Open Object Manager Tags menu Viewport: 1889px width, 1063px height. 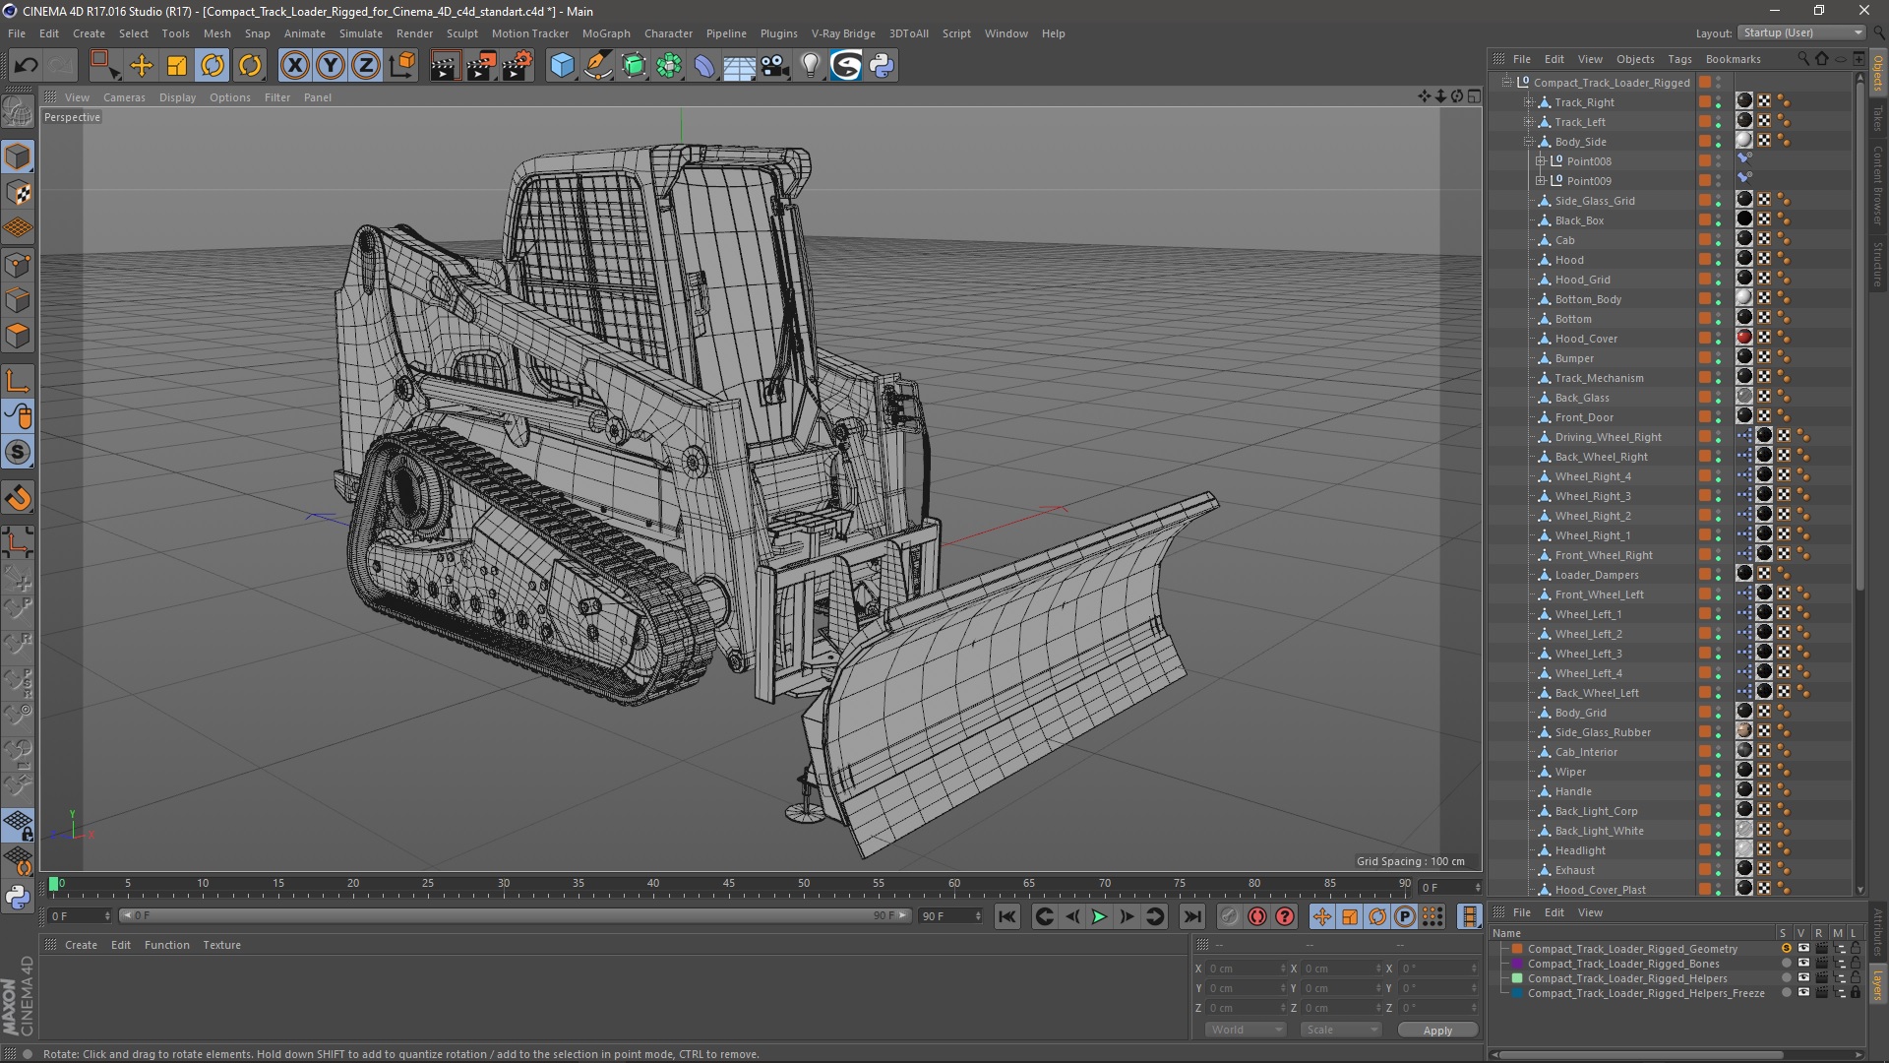click(x=1679, y=59)
